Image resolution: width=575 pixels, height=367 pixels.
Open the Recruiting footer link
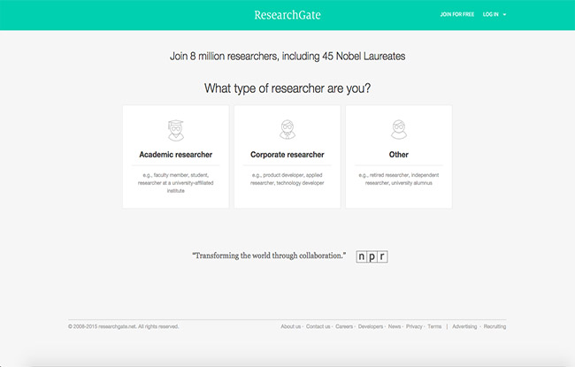pos(494,326)
